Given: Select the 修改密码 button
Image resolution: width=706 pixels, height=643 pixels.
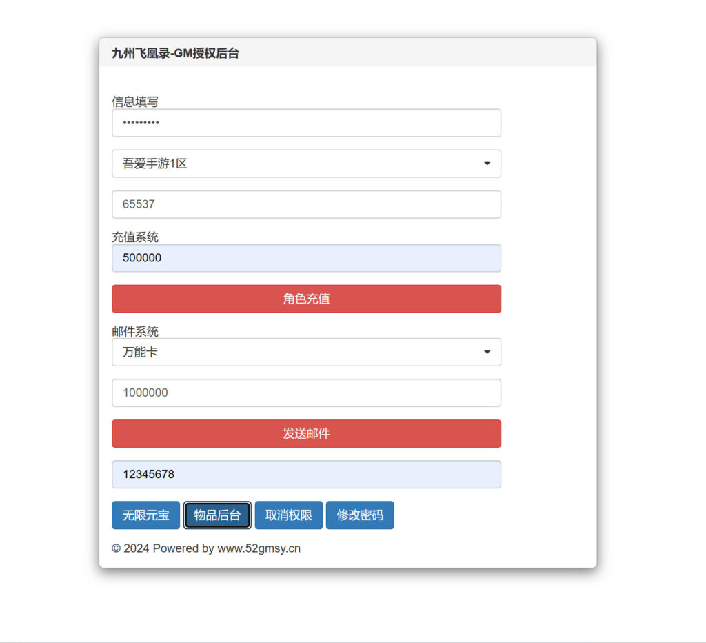Looking at the screenshot, I should (360, 515).
